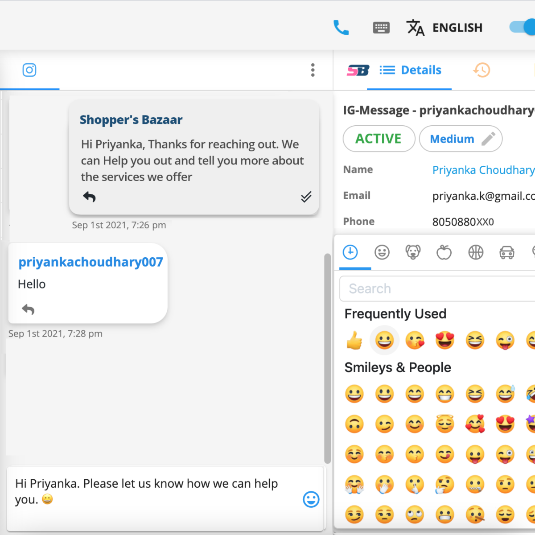Click the priyankachoudhary007 username
Viewport: 535px width, 535px height.
coord(91,262)
